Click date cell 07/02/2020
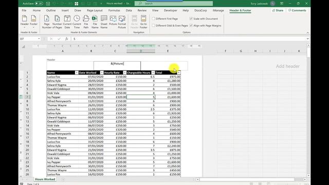The height and width of the screenshot is (185, 329). [x=91, y=77]
